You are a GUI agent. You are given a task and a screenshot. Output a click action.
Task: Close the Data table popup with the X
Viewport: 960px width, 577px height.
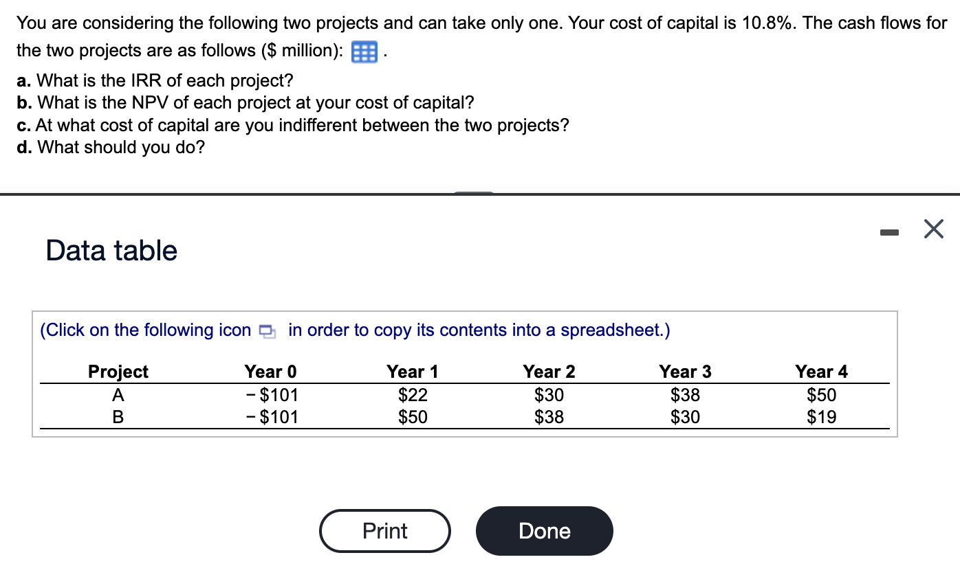933,229
